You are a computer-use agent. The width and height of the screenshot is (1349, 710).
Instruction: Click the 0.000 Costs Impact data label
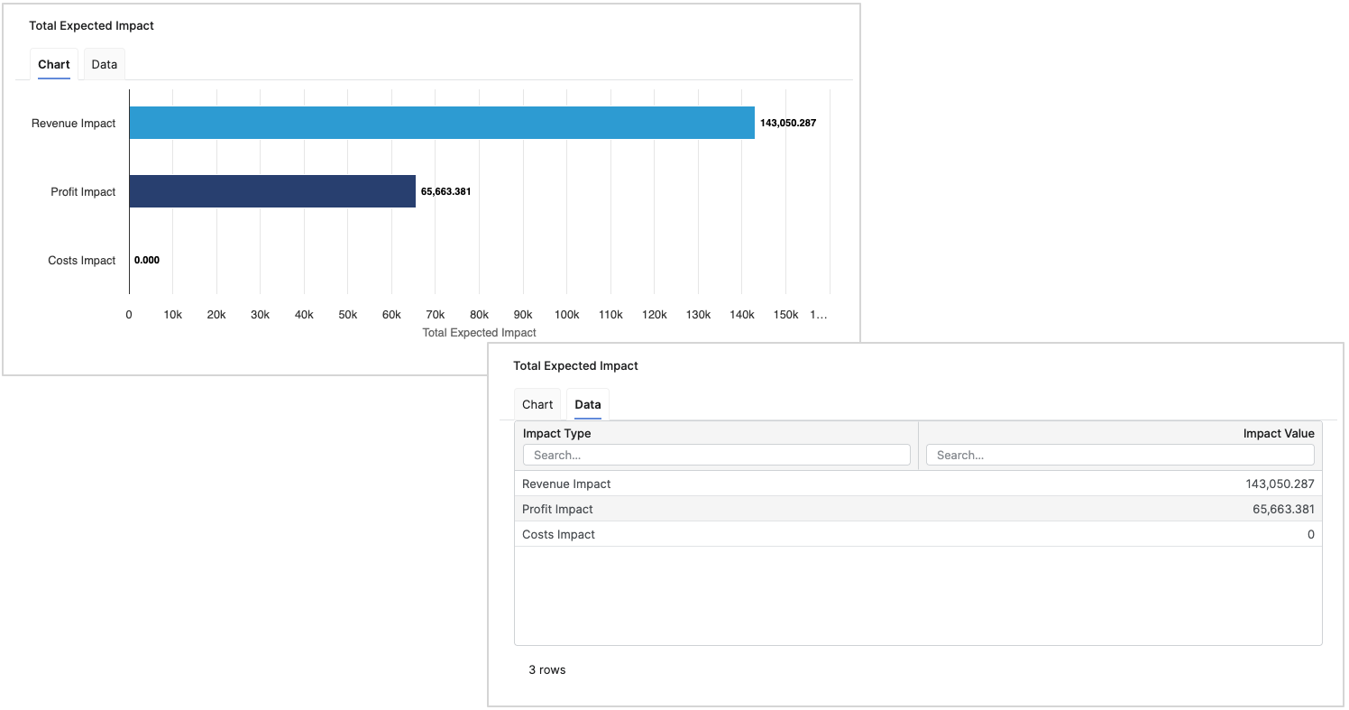(147, 261)
